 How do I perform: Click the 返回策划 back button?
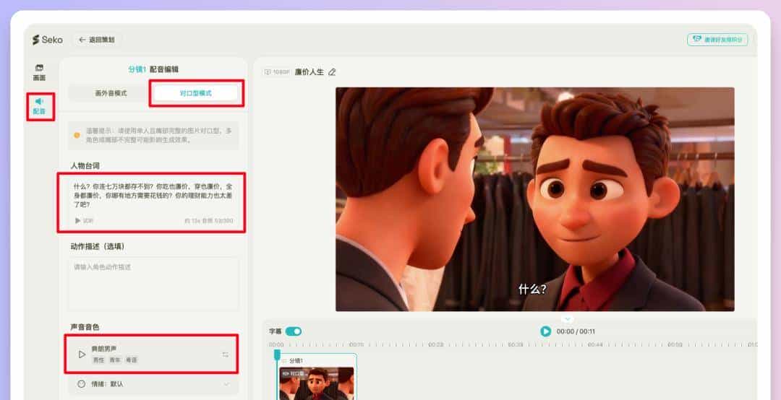pos(97,40)
